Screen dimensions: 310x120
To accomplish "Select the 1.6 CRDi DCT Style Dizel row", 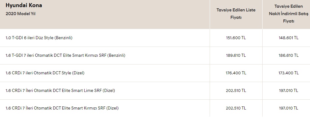I will (x=155, y=73).
